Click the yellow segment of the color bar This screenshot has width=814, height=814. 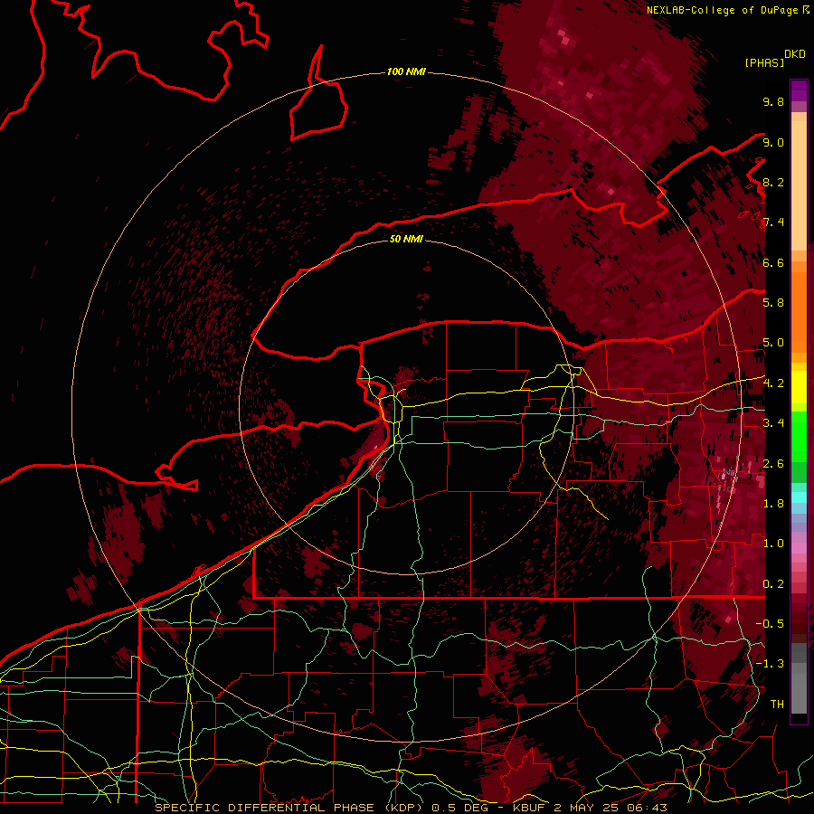[x=799, y=387]
